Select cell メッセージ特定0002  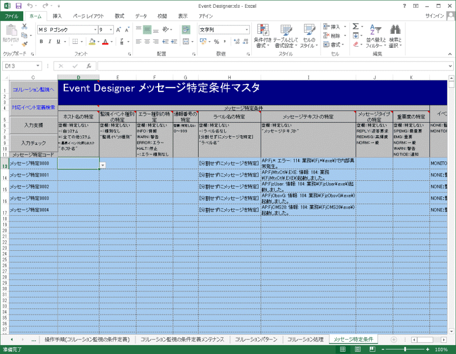[33, 186]
